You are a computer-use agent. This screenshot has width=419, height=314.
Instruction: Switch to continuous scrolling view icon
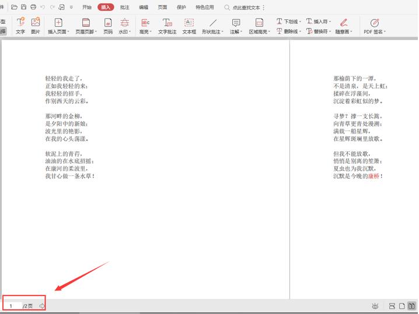392,306
